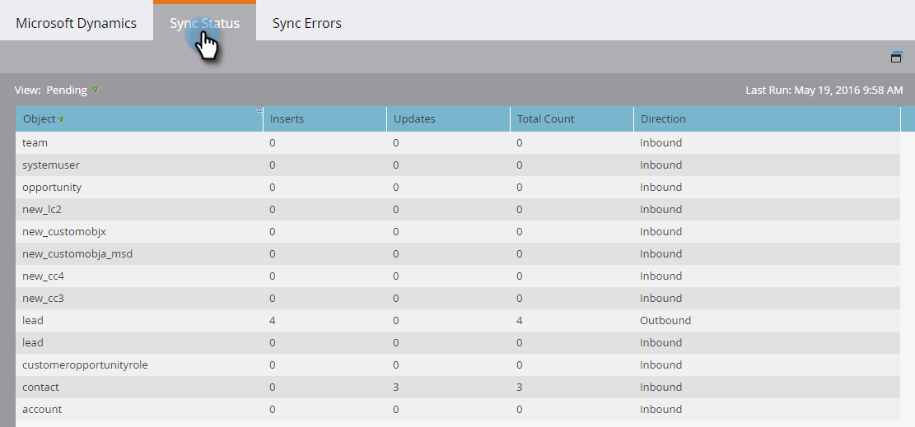This screenshot has width=915, height=427.
Task: Click the Updates column header
Action: pos(448,119)
